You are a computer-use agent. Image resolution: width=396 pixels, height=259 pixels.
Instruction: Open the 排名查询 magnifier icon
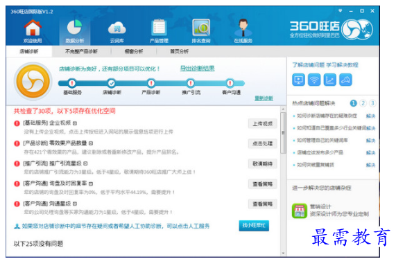point(201,27)
